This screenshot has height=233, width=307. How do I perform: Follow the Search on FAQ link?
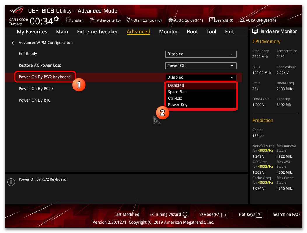coord(286,215)
